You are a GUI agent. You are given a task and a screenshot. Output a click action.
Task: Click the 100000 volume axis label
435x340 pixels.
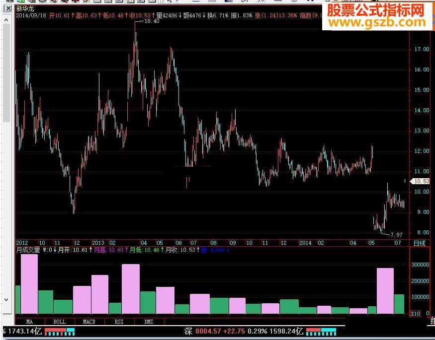[x=420, y=297]
